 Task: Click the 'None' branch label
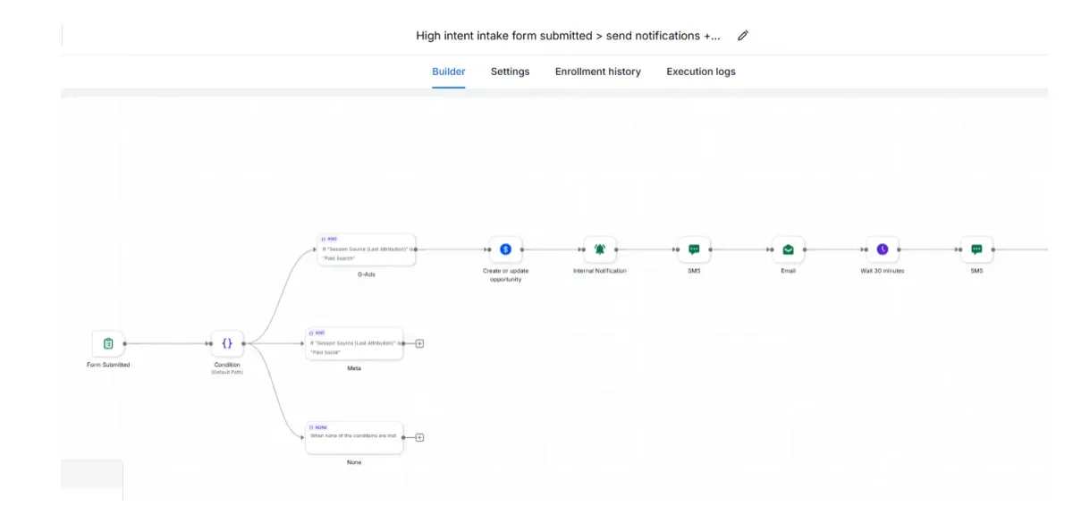click(354, 462)
